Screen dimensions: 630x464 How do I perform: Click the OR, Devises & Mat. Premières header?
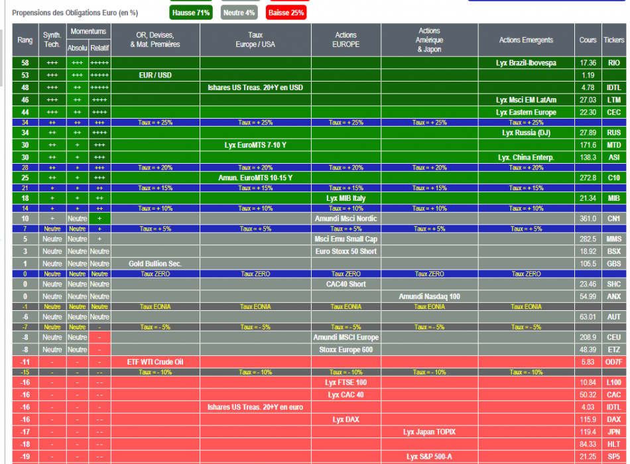[x=155, y=40]
